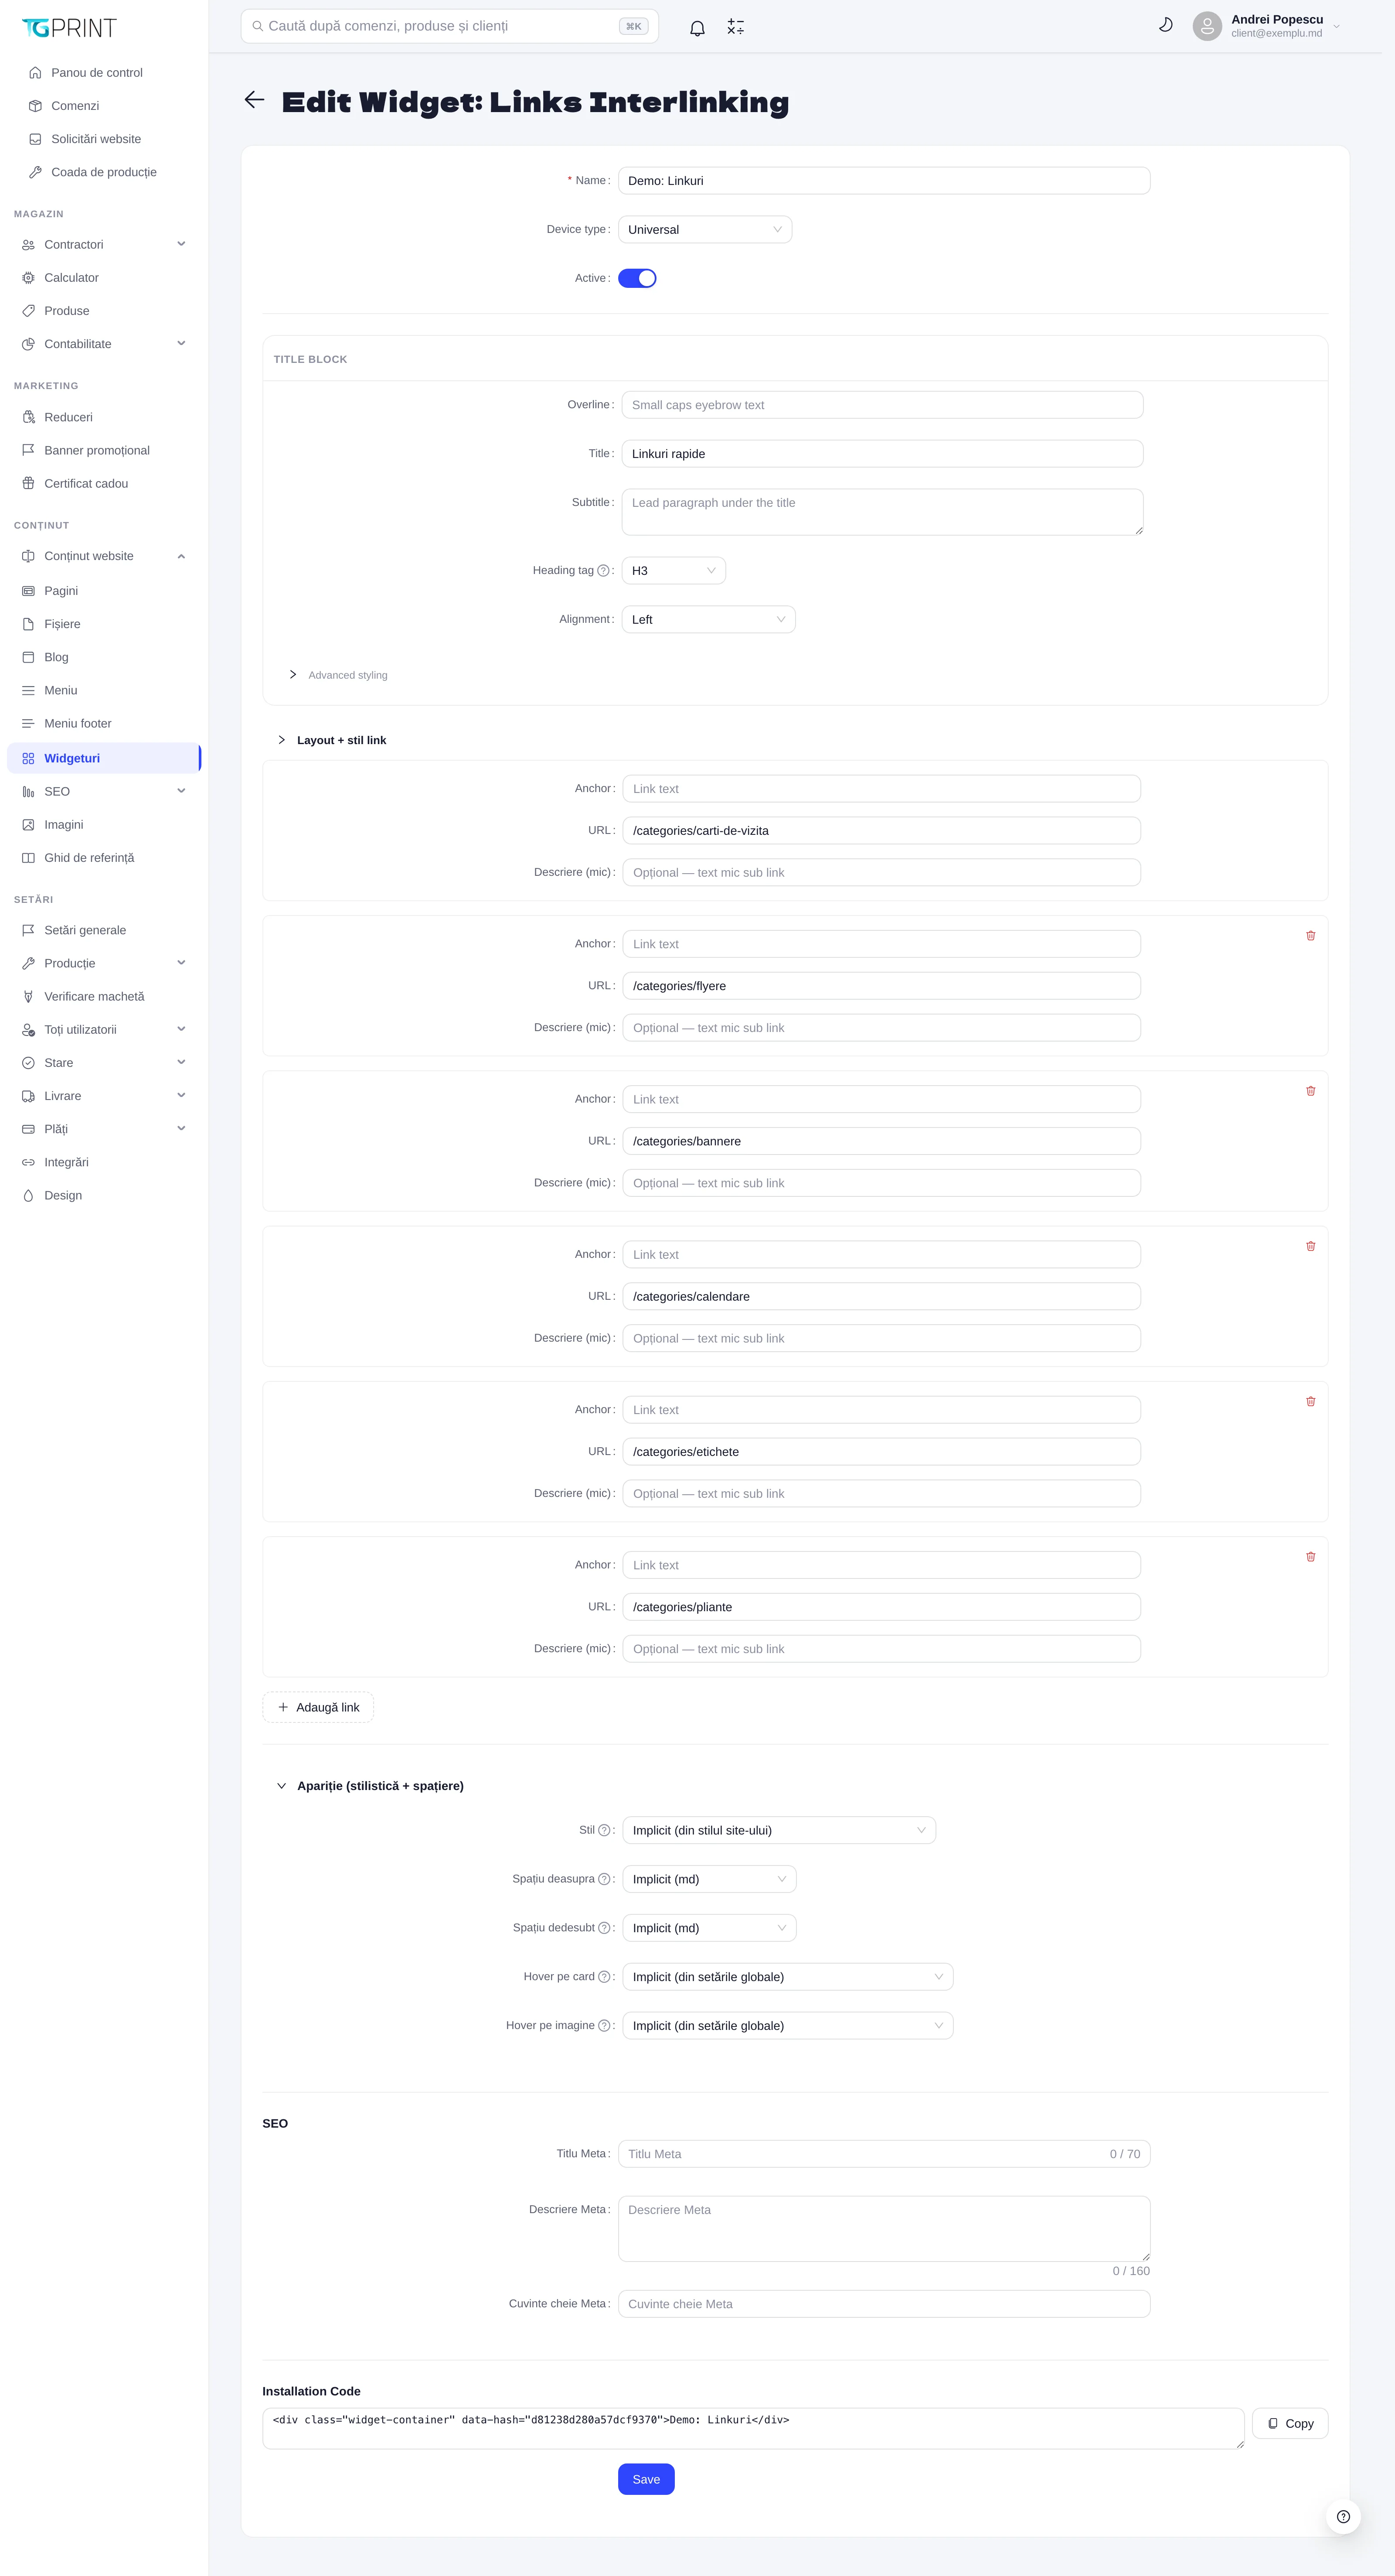Screen dimensions: 1395x2576
Task: Open user menu Andrei Popescu
Action: coord(1267,26)
